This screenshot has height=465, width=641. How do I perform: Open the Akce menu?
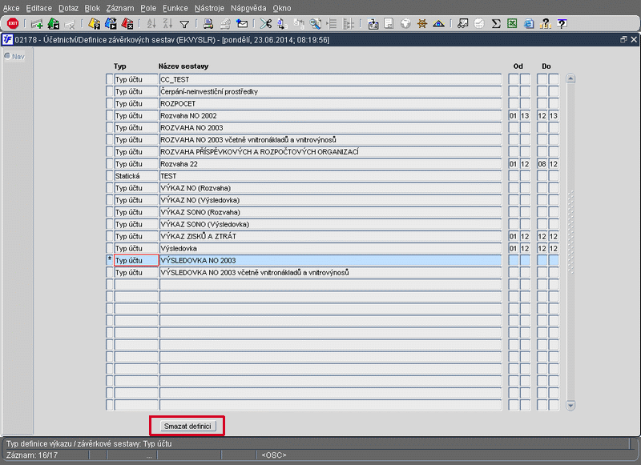coord(11,8)
